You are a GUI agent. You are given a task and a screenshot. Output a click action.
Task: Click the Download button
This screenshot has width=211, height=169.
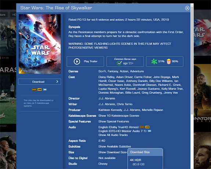(x=39, y=82)
